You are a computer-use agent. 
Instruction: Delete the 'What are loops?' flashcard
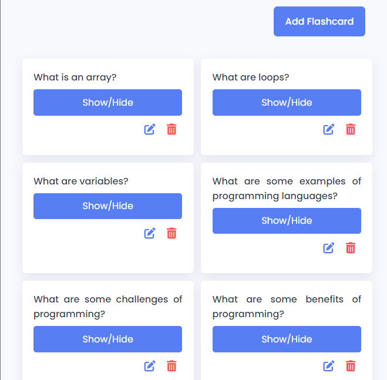click(351, 129)
